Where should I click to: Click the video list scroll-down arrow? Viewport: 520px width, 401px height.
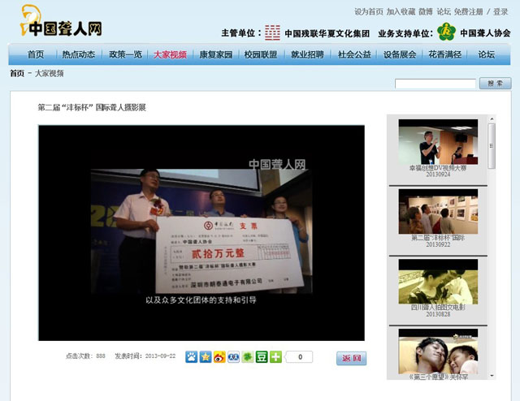[492, 376]
